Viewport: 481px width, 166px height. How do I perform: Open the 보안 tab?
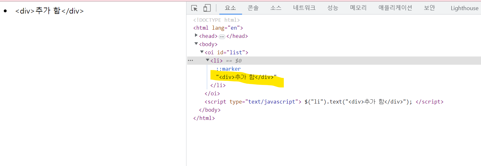pyautogui.click(x=429, y=8)
